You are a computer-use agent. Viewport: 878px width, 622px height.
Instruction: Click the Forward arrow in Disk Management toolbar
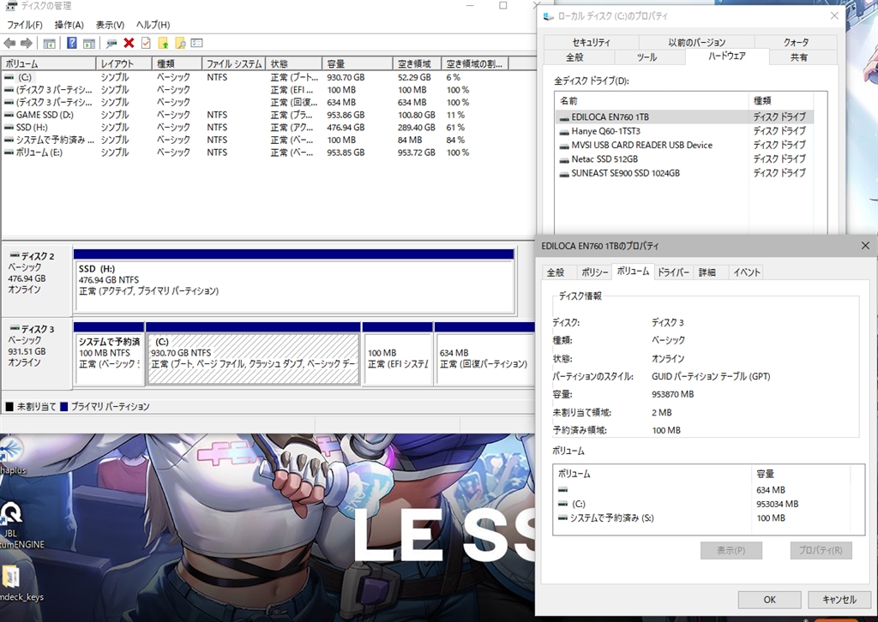[27, 43]
